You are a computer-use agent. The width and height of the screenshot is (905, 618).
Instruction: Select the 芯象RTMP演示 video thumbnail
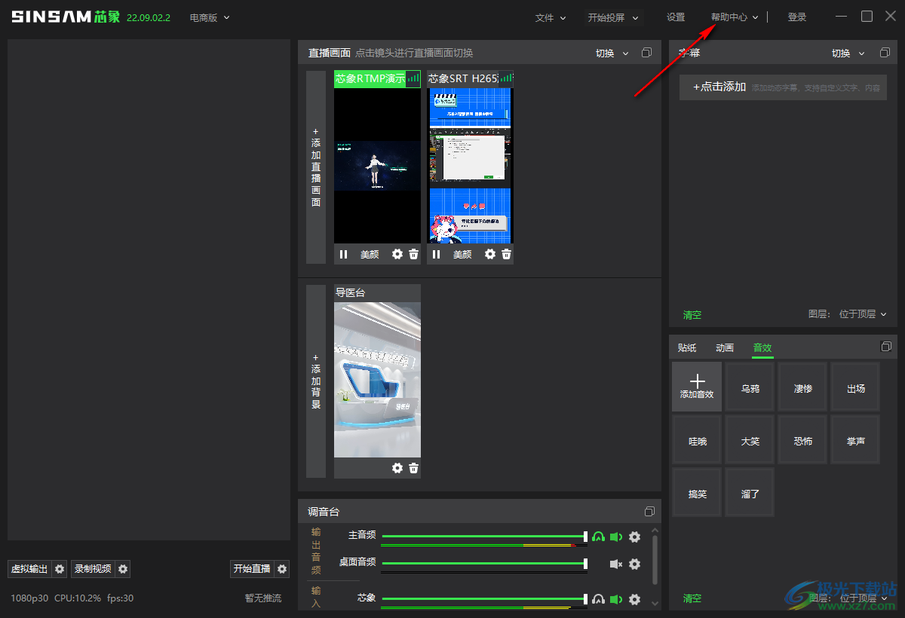pos(377,166)
